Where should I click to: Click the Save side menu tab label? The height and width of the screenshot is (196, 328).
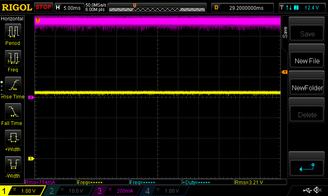[x=285, y=32]
